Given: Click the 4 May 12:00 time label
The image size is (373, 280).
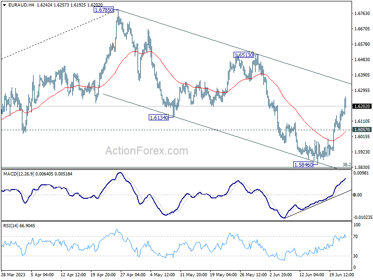Looking at the screenshot, I should coord(162,274).
